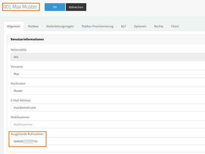205x154 pixels.
Task: Click the page title 001 Max Muster
Action: [20, 7]
